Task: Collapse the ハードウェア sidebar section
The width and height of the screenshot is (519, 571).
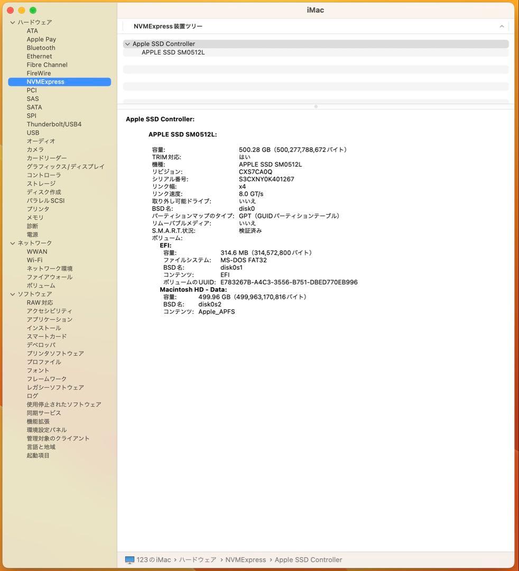Action: coord(12,22)
